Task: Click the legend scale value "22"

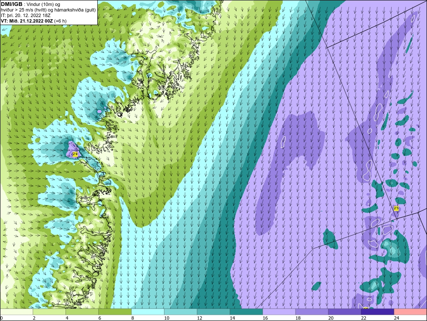Action: pos(363,318)
